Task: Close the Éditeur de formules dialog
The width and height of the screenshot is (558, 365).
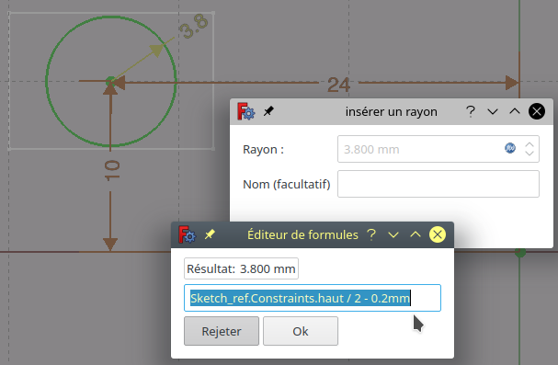Action: click(438, 234)
